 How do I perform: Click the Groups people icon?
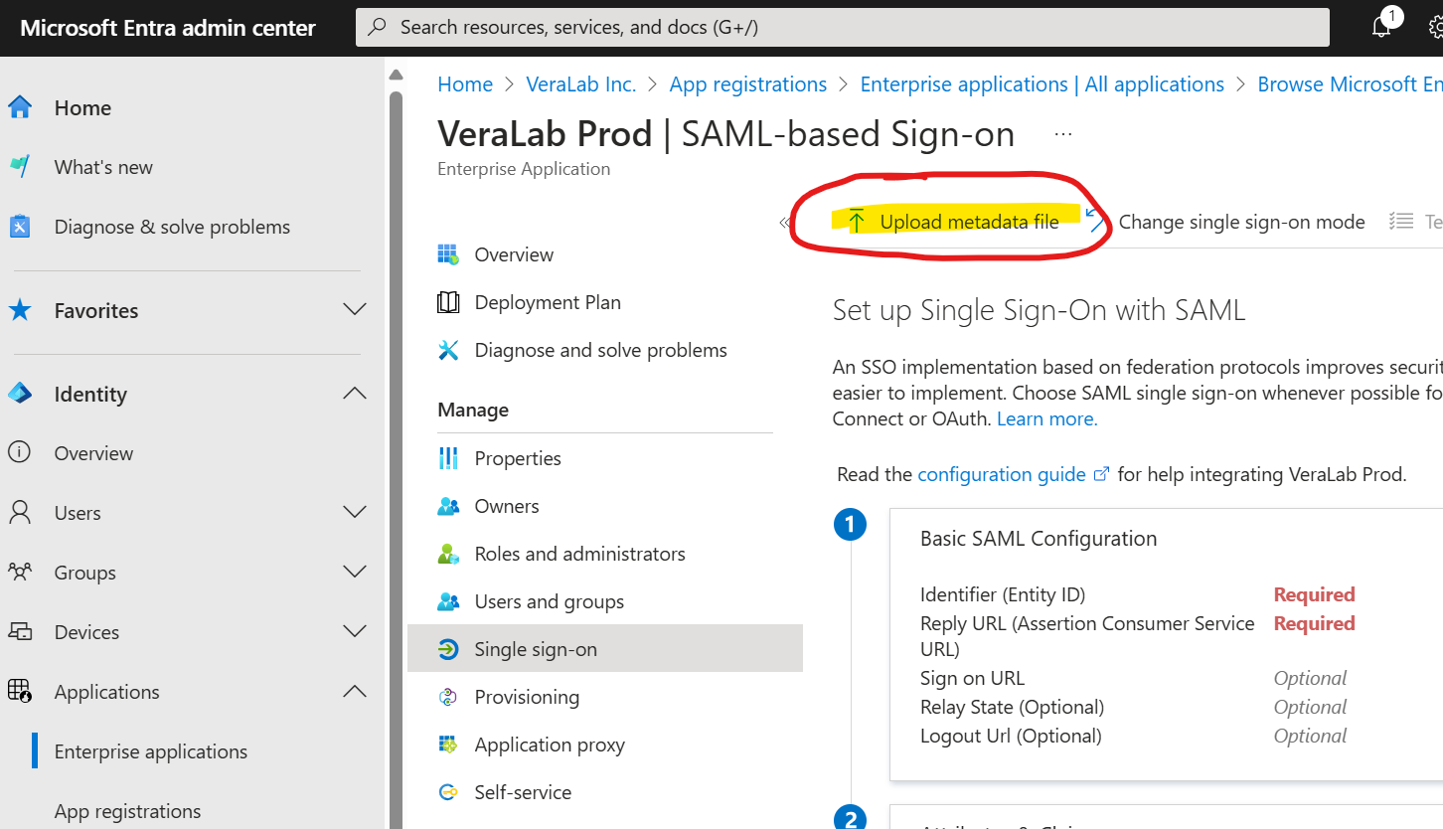20,573
